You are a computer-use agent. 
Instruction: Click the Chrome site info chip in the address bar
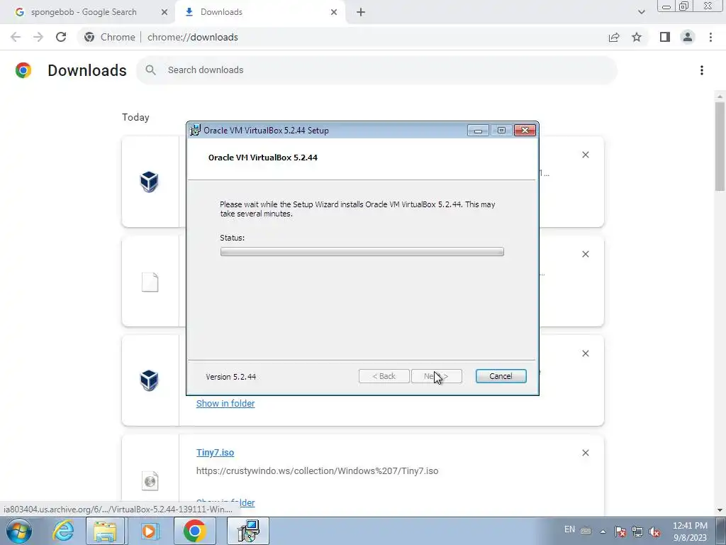pyautogui.click(x=110, y=37)
